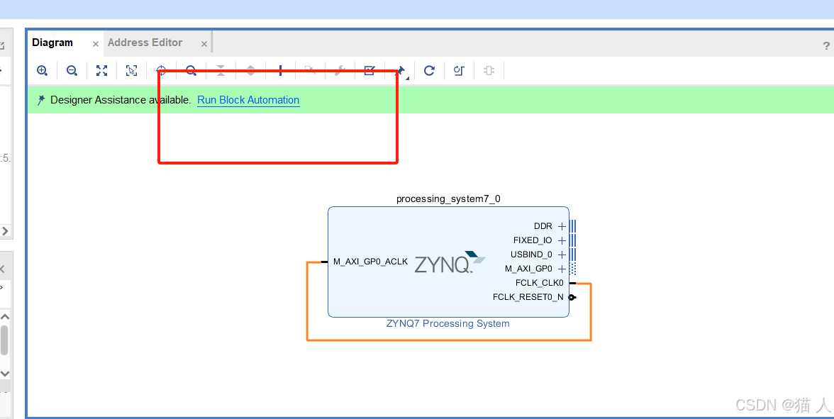Click the ZYNQ7 Processing System label
Screen dimensions: 834x419
click(448, 323)
